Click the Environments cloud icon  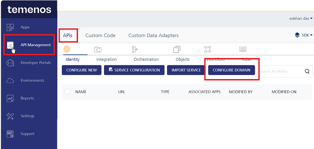tap(10, 80)
